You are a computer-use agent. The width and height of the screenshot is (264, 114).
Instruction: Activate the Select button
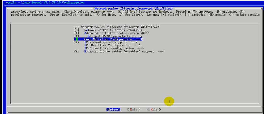tap(113, 110)
